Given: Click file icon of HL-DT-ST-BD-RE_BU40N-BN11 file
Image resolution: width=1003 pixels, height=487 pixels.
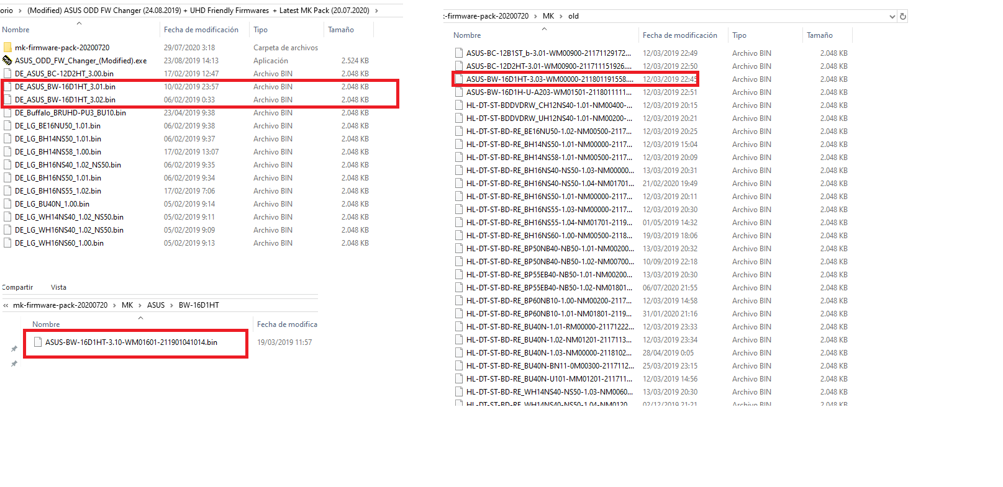Looking at the screenshot, I should point(459,365).
